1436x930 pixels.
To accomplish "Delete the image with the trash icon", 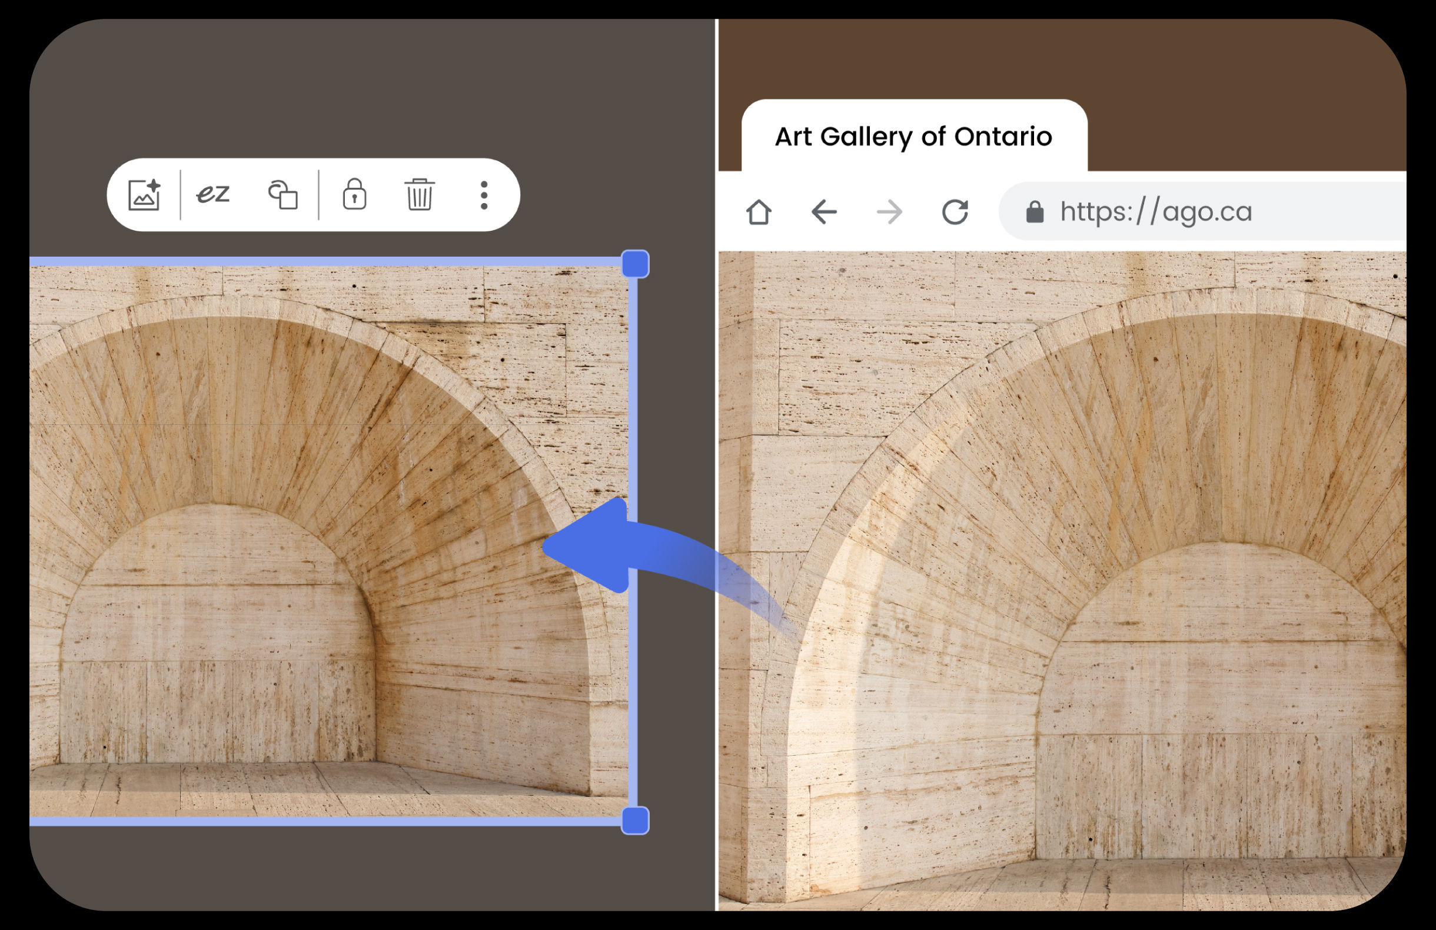I will (x=420, y=194).
